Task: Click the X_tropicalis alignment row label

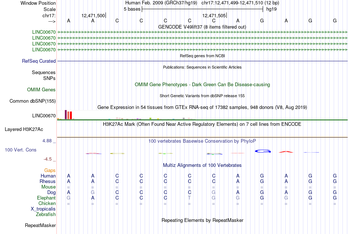Action: [43, 209]
